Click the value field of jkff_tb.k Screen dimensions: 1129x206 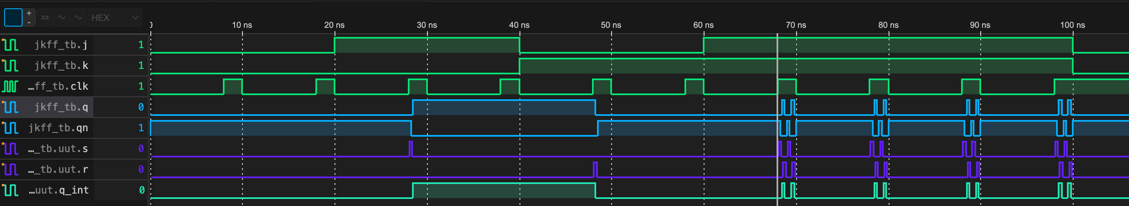[141, 66]
